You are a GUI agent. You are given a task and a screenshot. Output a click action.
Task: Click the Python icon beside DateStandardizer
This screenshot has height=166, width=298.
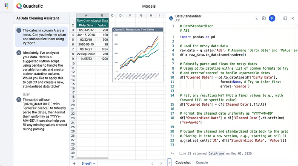(x=171, y=18)
